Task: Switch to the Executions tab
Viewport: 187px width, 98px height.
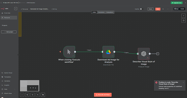Action: point(101,12)
